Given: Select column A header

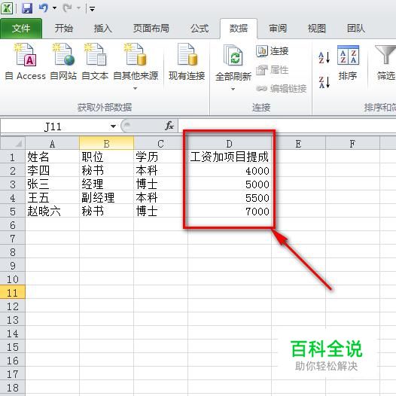Looking at the screenshot, I should [x=52, y=144].
